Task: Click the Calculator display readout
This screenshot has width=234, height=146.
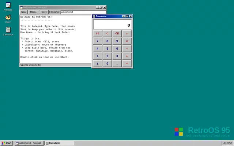Action: 112,24
